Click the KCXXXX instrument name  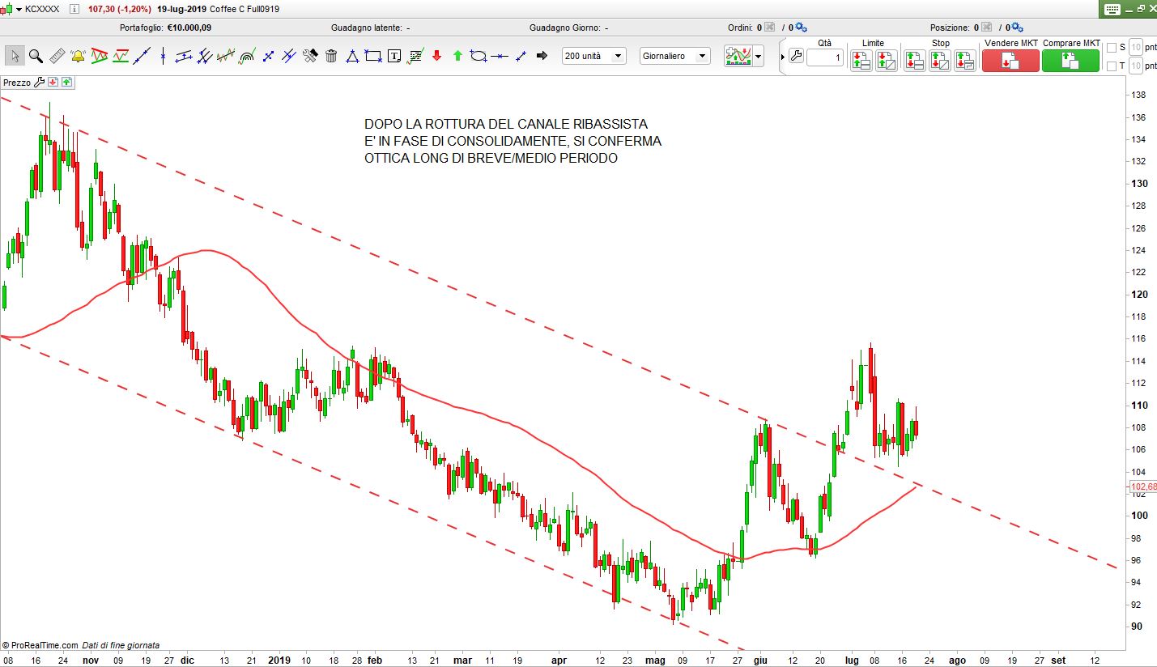[42, 9]
